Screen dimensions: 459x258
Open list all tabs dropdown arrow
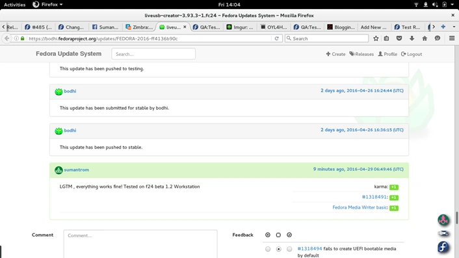[x=454, y=27]
